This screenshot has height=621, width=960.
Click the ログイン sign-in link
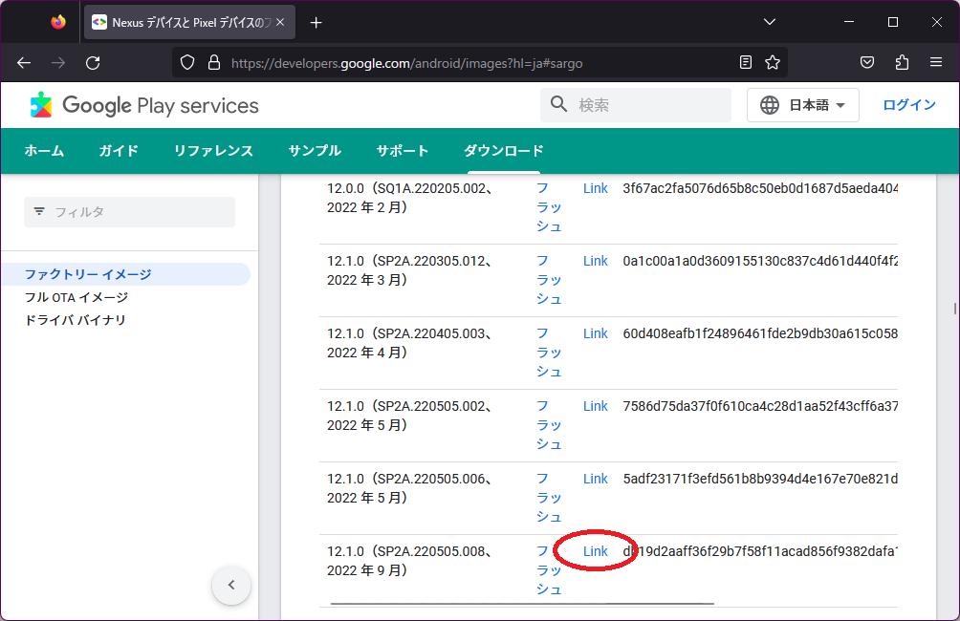[x=909, y=105]
